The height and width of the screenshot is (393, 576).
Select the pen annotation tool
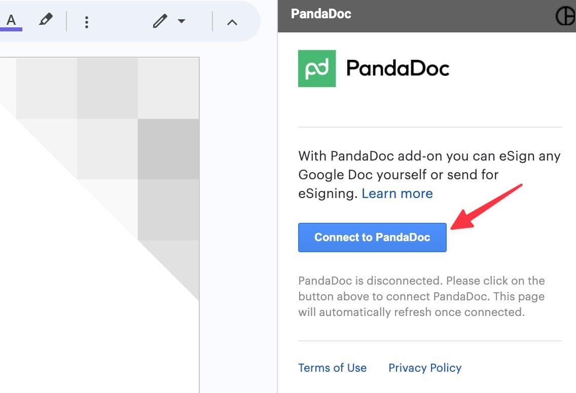pyautogui.click(x=159, y=21)
